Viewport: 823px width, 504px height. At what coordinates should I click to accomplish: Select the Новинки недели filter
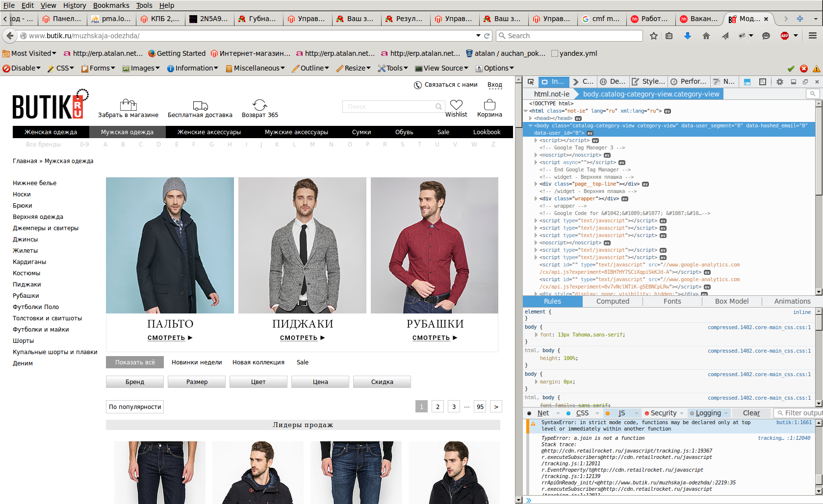click(197, 362)
